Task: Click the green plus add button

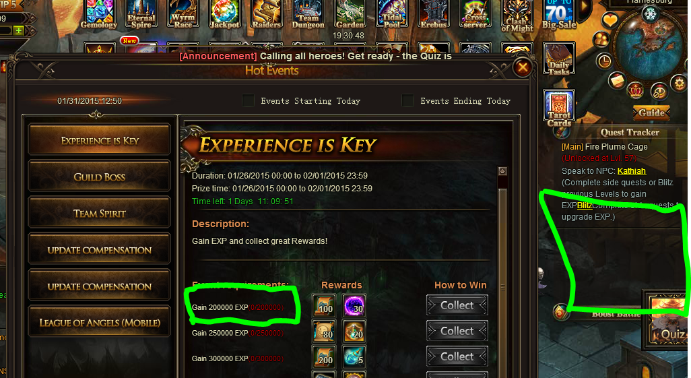Action: click(18, 30)
